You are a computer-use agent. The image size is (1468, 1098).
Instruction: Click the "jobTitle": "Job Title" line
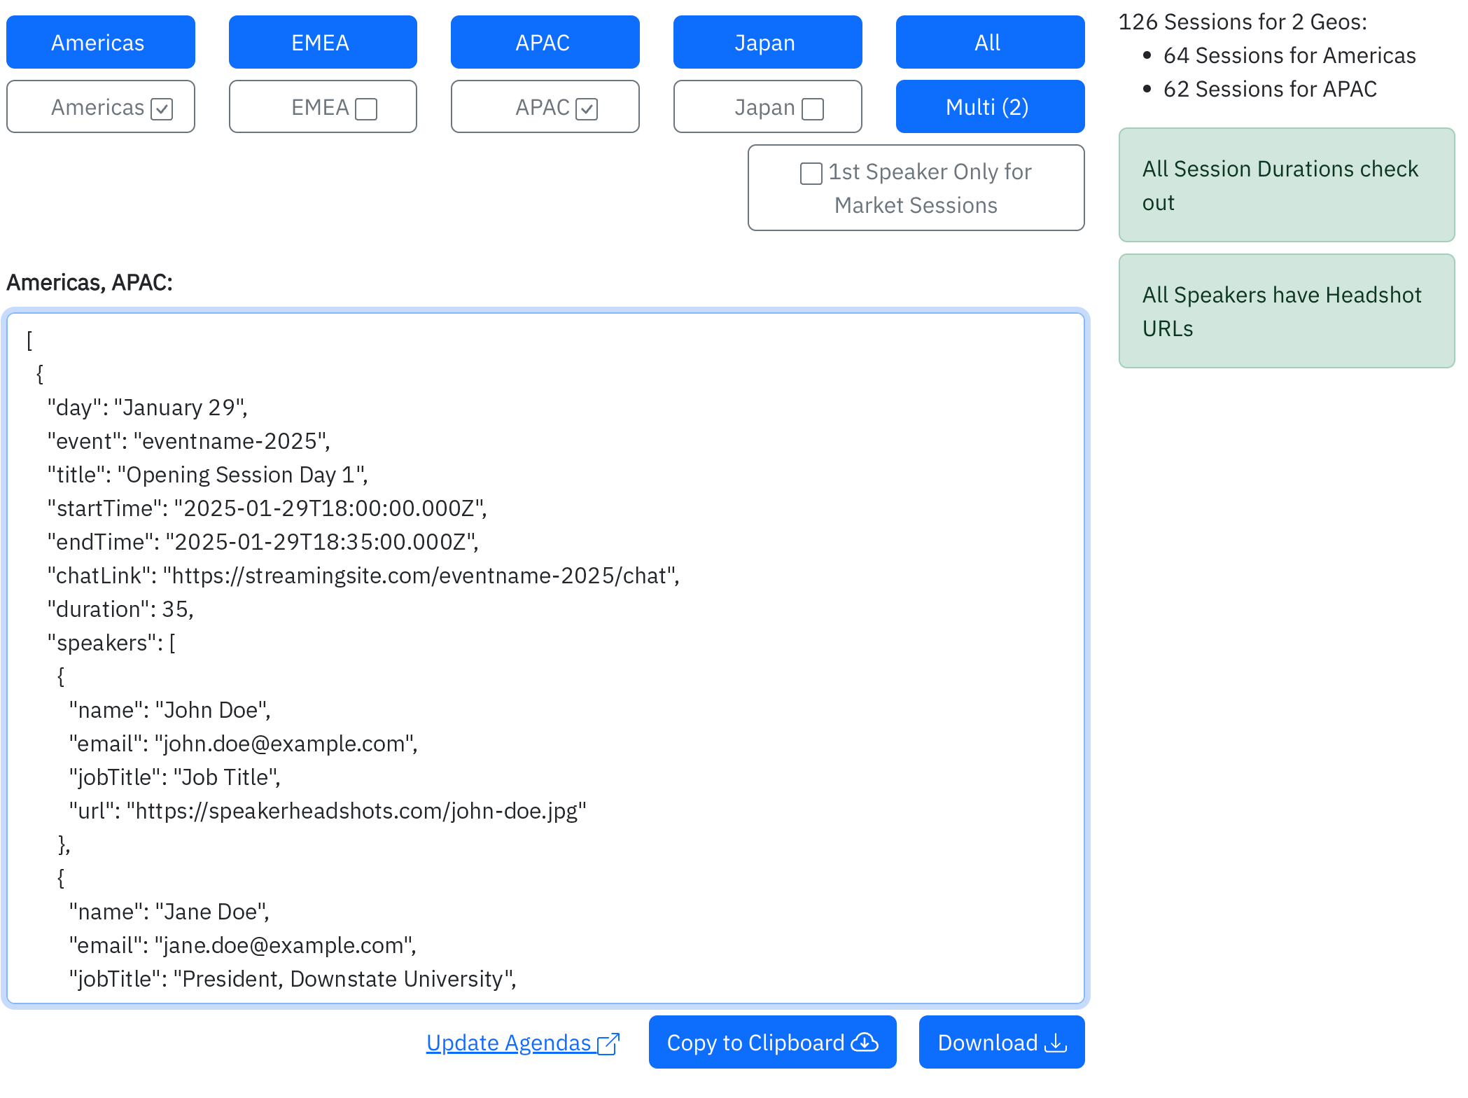tap(175, 777)
